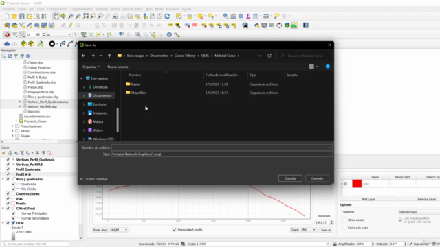Toggle Interpolated profile checkbox
The height and width of the screenshot is (247, 440).
[174, 230]
